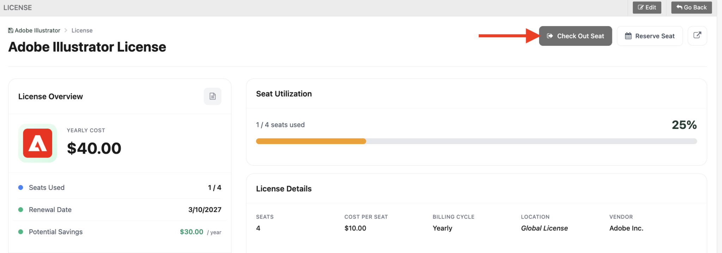
Task: Click the orange seat utilization progress bar
Action: pyautogui.click(x=311, y=141)
